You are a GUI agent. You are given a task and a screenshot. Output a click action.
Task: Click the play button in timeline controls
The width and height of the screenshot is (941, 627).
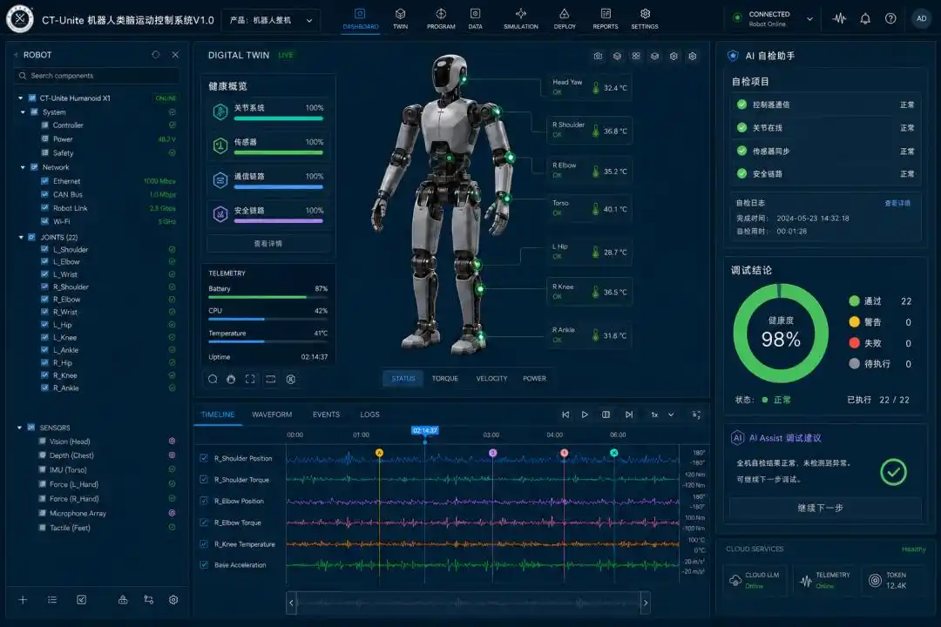pos(585,415)
